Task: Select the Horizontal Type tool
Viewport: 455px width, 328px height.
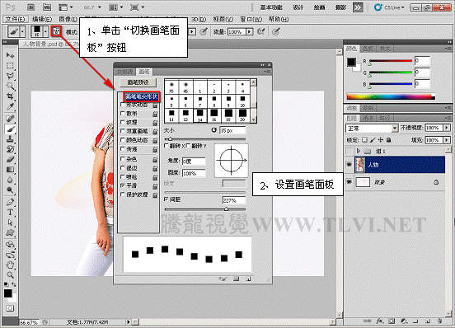Action: (10, 213)
